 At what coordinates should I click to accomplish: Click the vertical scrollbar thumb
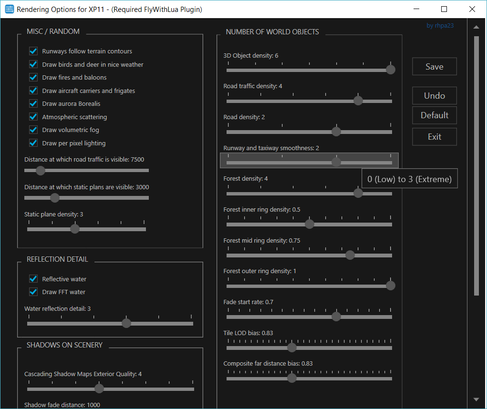477,166
